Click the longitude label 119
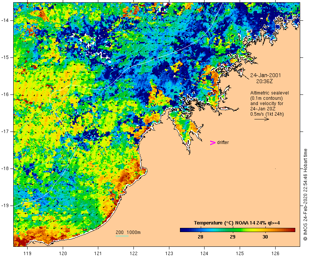The width and height of the screenshot is (310, 257). (x=27, y=253)
